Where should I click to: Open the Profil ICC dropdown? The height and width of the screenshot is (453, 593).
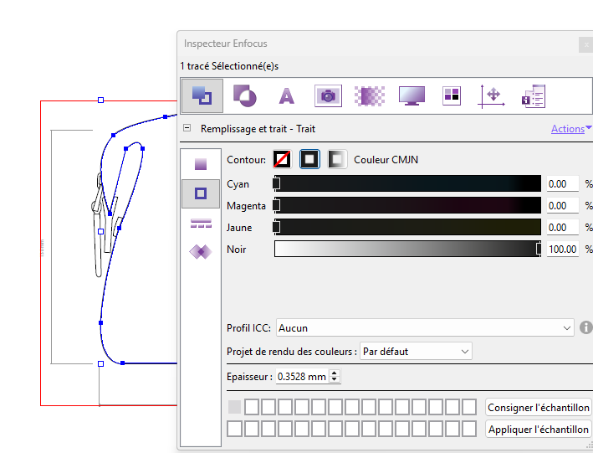click(425, 328)
